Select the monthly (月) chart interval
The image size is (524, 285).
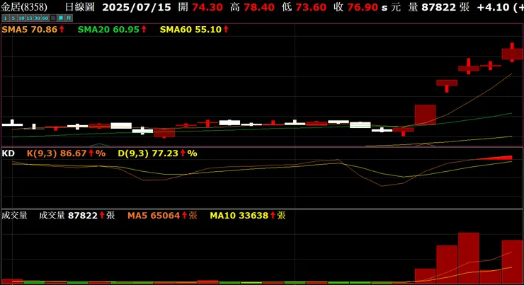69,18
